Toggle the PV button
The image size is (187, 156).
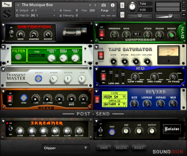click(184, 15)
